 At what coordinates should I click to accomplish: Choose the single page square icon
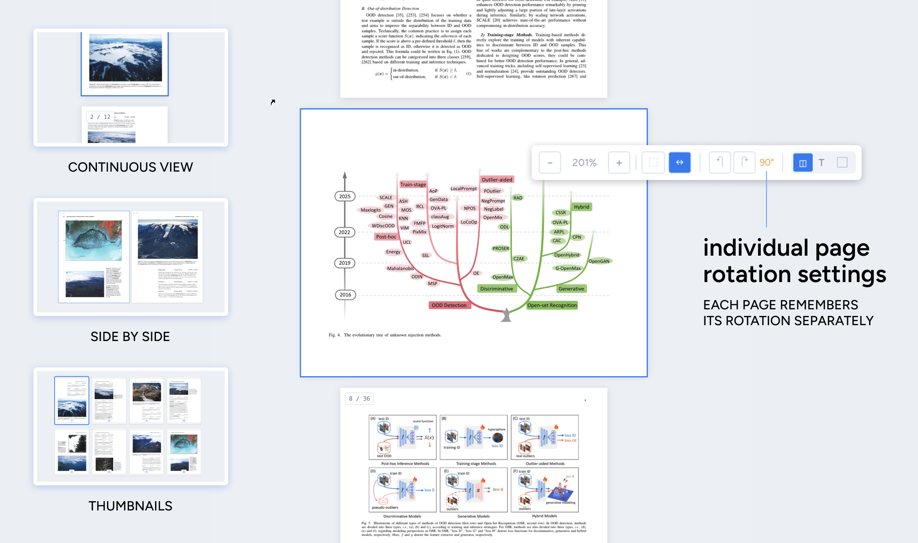click(842, 163)
